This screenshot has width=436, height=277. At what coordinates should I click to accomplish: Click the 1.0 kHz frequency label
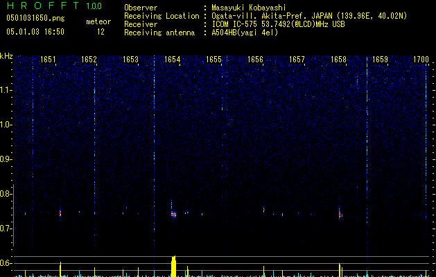(6, 125)
